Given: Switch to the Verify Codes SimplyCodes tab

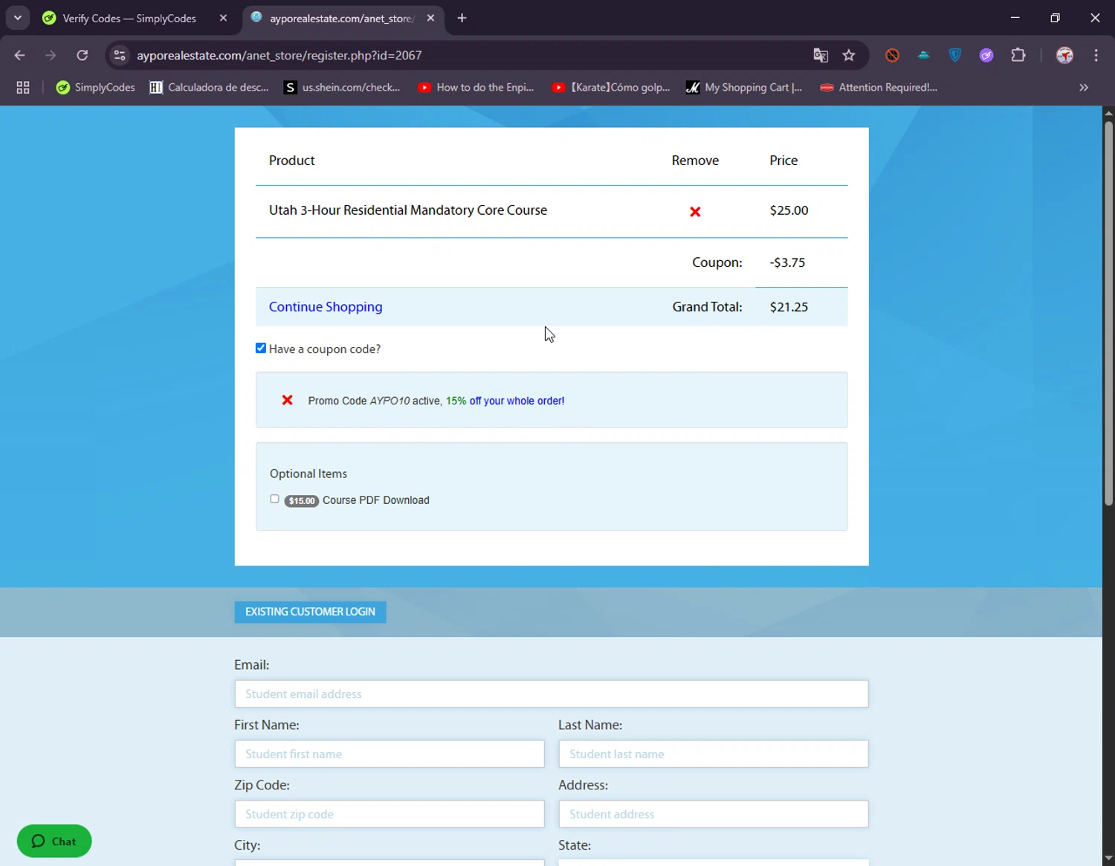Looking at the screenshot, I should point(129,18).
